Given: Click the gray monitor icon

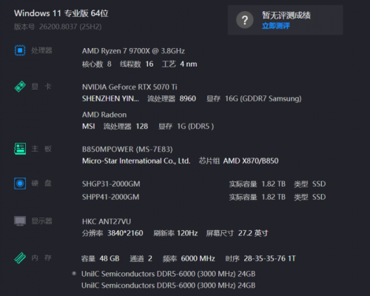Looking at the screenshot, I should [x=20, y=221].
